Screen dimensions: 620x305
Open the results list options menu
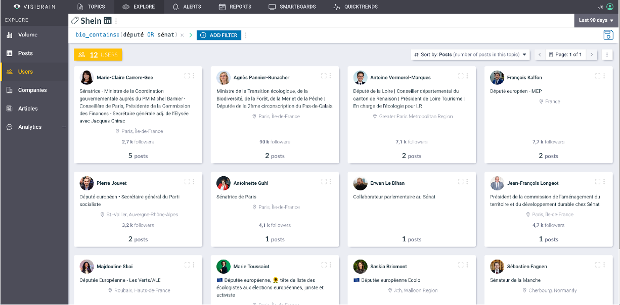(607, 55)
